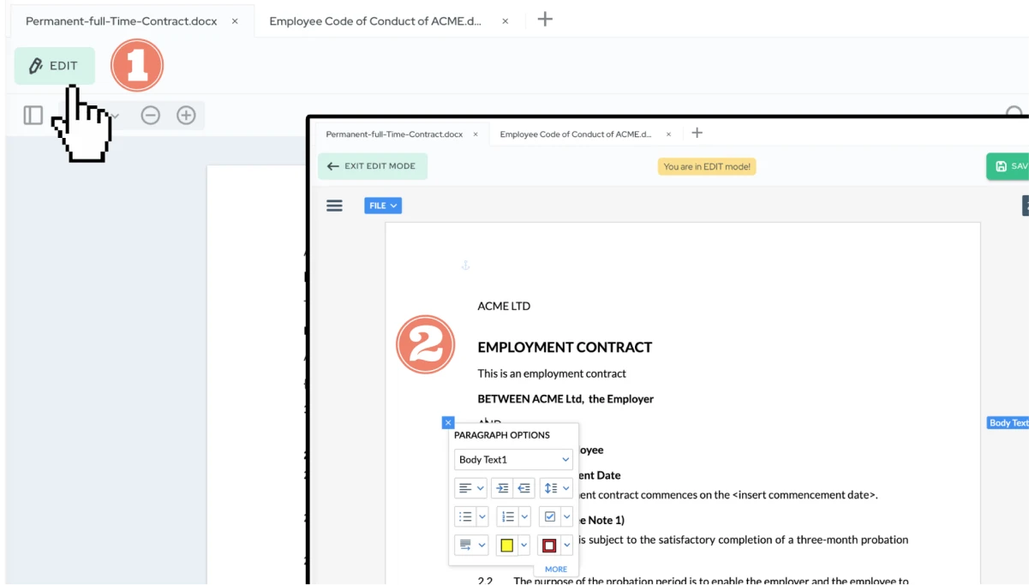Viewport: 1029px width, 585px height.
Task: Close Employee Code of Conduct tab in the outer window
Action: click(x=506, y=21)
